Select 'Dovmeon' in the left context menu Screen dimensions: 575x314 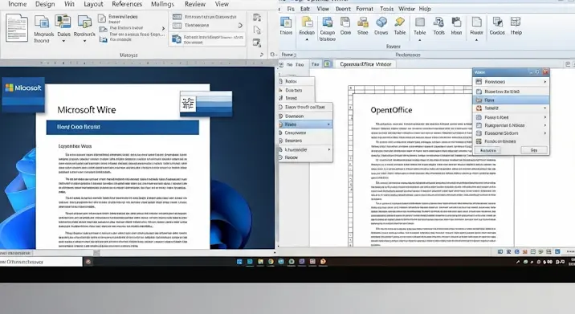tap(305, 116)
